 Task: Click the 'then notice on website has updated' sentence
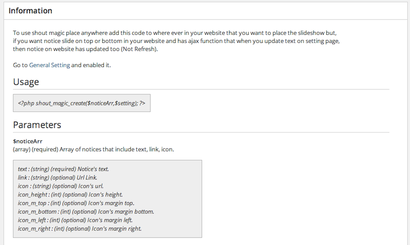pos(86,49)
